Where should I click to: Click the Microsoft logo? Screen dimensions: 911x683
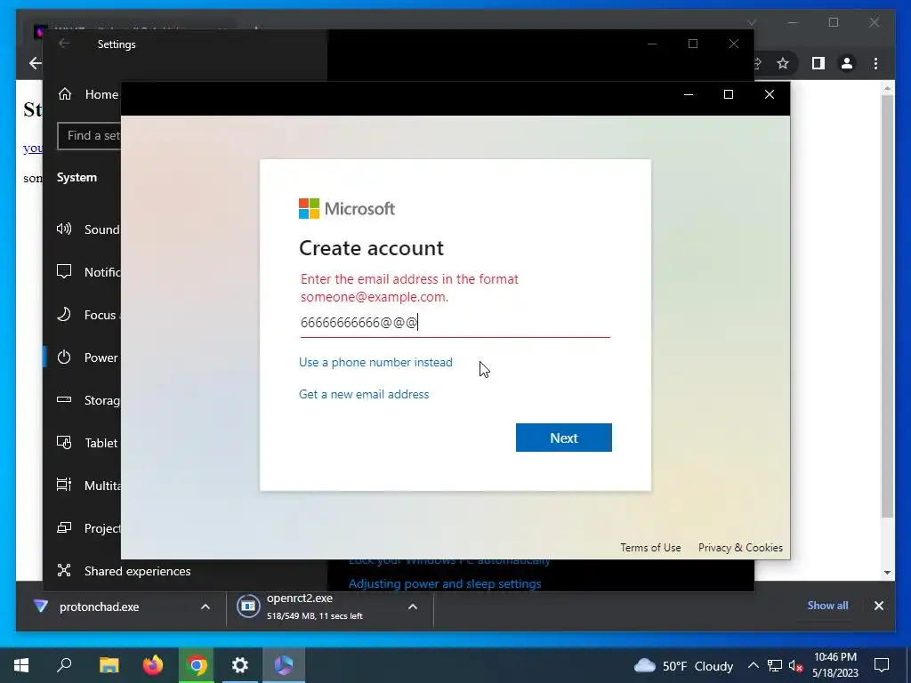click(x=347, y=208)
